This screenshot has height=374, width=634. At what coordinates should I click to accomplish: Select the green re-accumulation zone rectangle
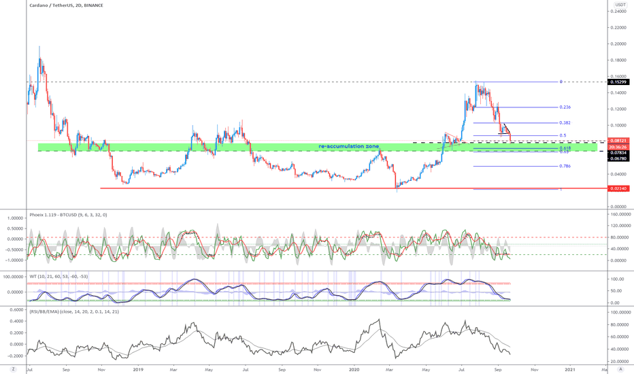[318, 147]
